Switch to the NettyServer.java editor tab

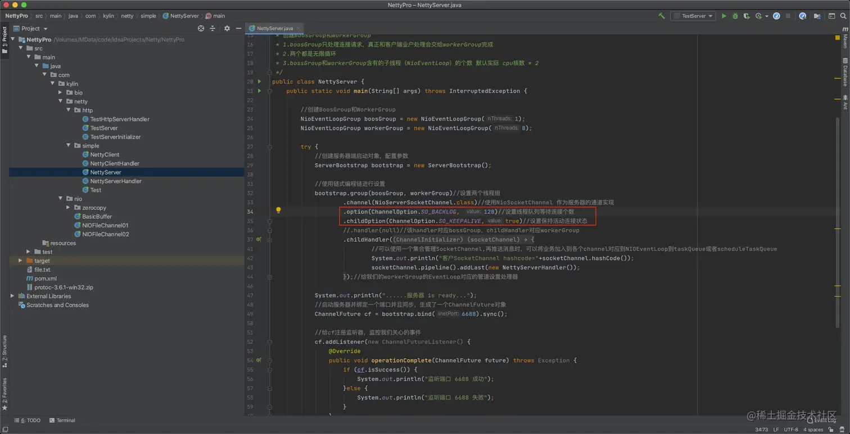click(274, 28)
